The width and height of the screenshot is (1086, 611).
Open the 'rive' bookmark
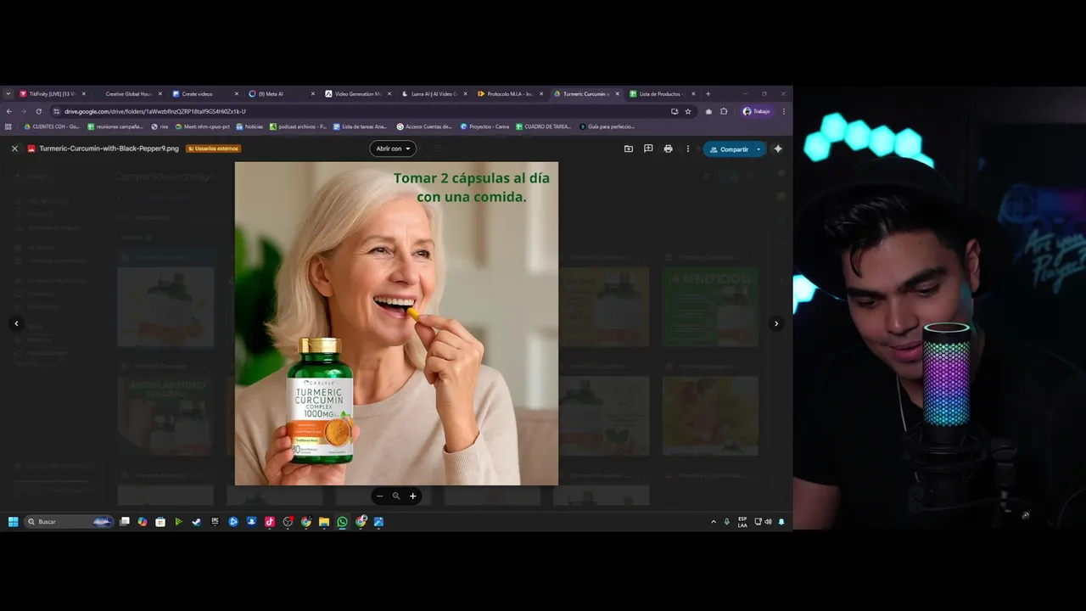[160, 126]
